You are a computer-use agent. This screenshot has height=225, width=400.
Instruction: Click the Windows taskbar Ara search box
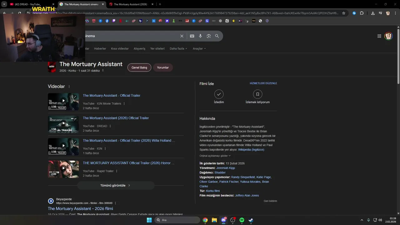pos(177,220)
